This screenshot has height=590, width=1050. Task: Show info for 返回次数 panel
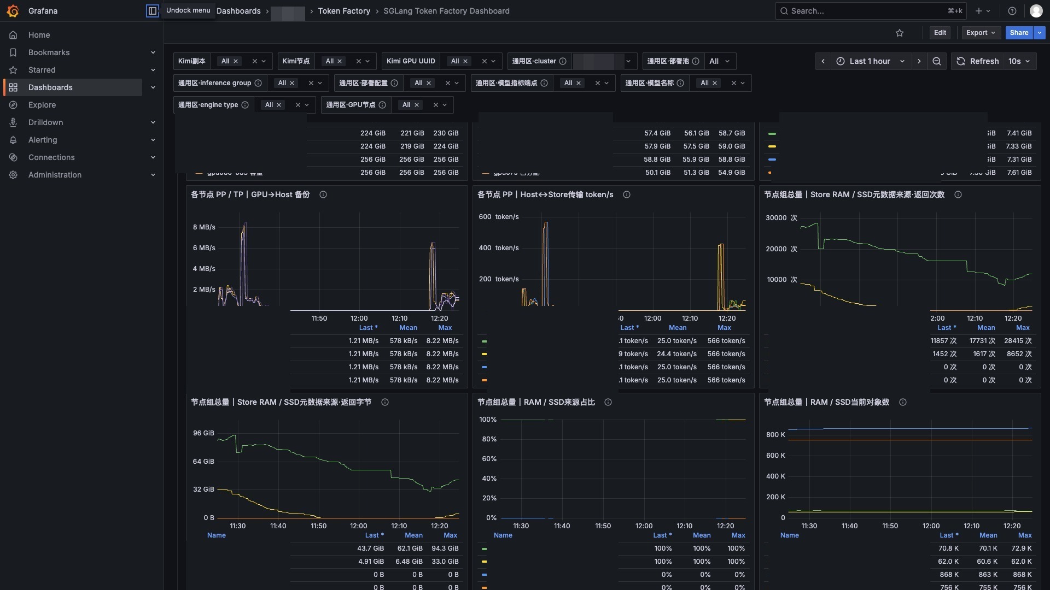tap(958, 194)
